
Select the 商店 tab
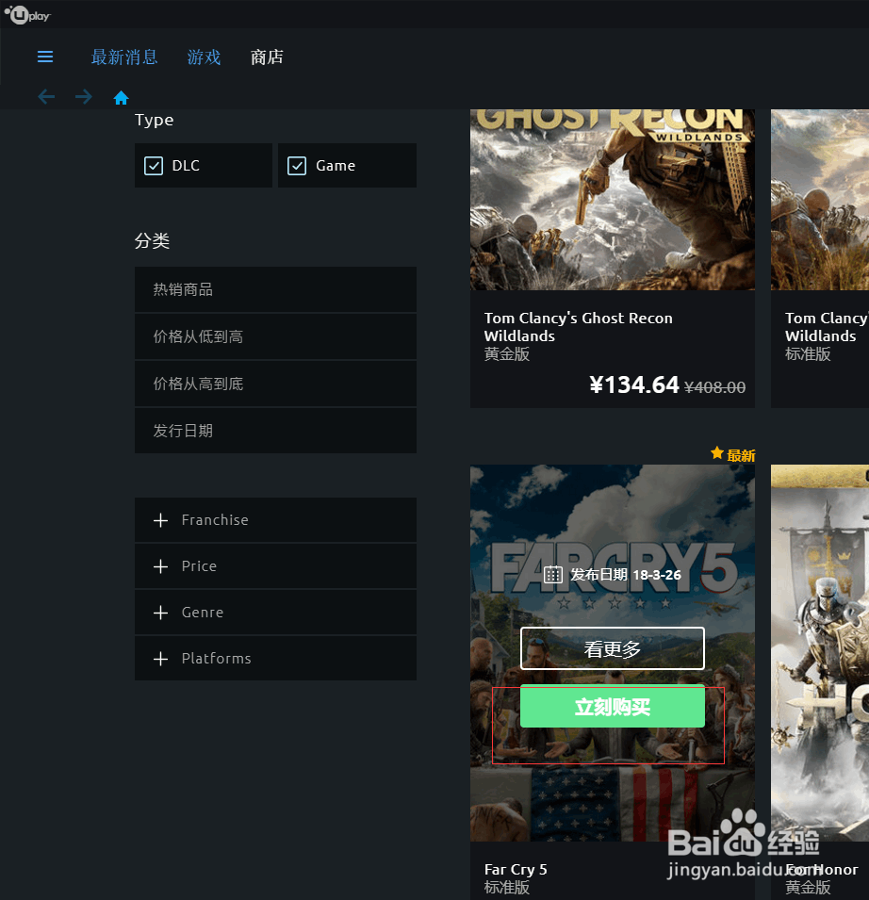[267, 57]
